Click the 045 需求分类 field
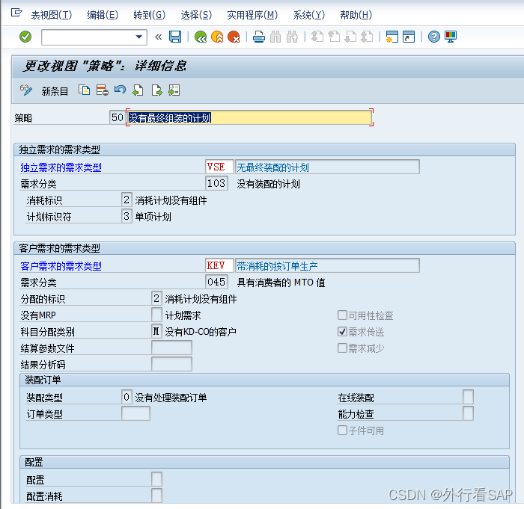This screenshot has height=509, width=524. (x=216, y=282)
